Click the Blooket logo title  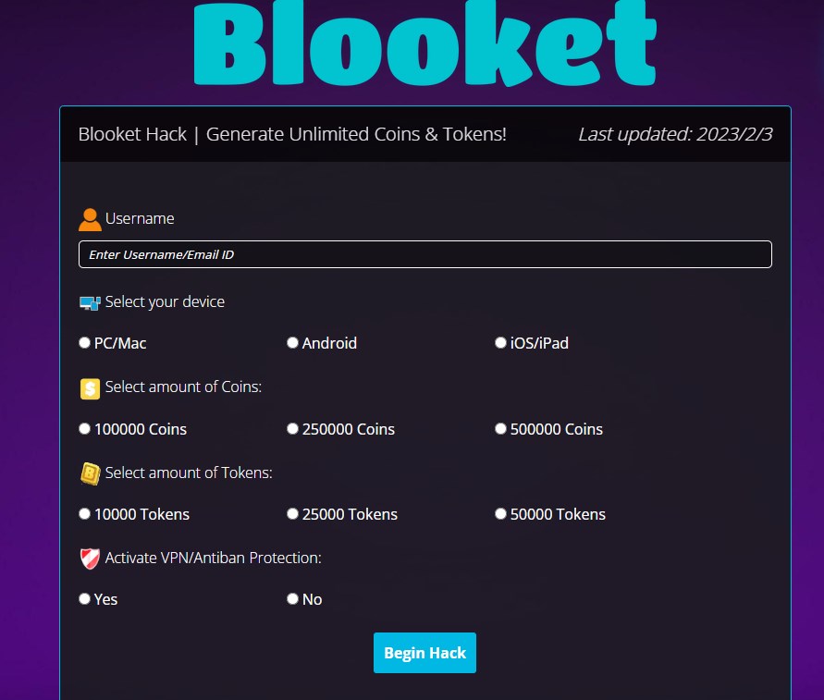coord(425,44)
